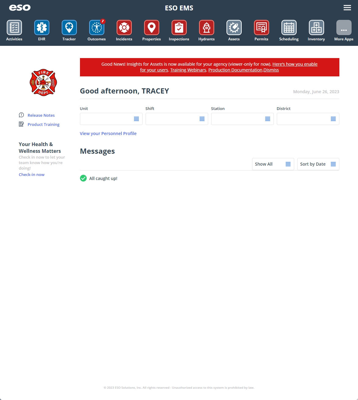Open the Release Notes link
This screenshot has height=400, width=358.
click(x=41, y=115)
